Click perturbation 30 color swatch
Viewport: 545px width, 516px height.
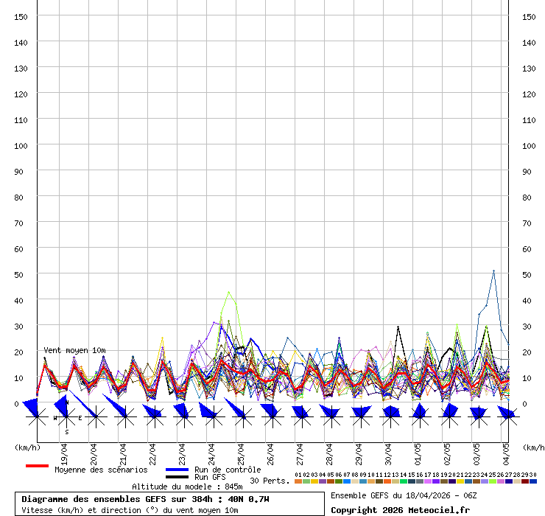click(532, 481)
